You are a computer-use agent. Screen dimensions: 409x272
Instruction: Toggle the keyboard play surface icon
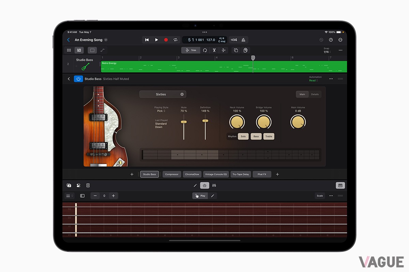coord(340,185)
